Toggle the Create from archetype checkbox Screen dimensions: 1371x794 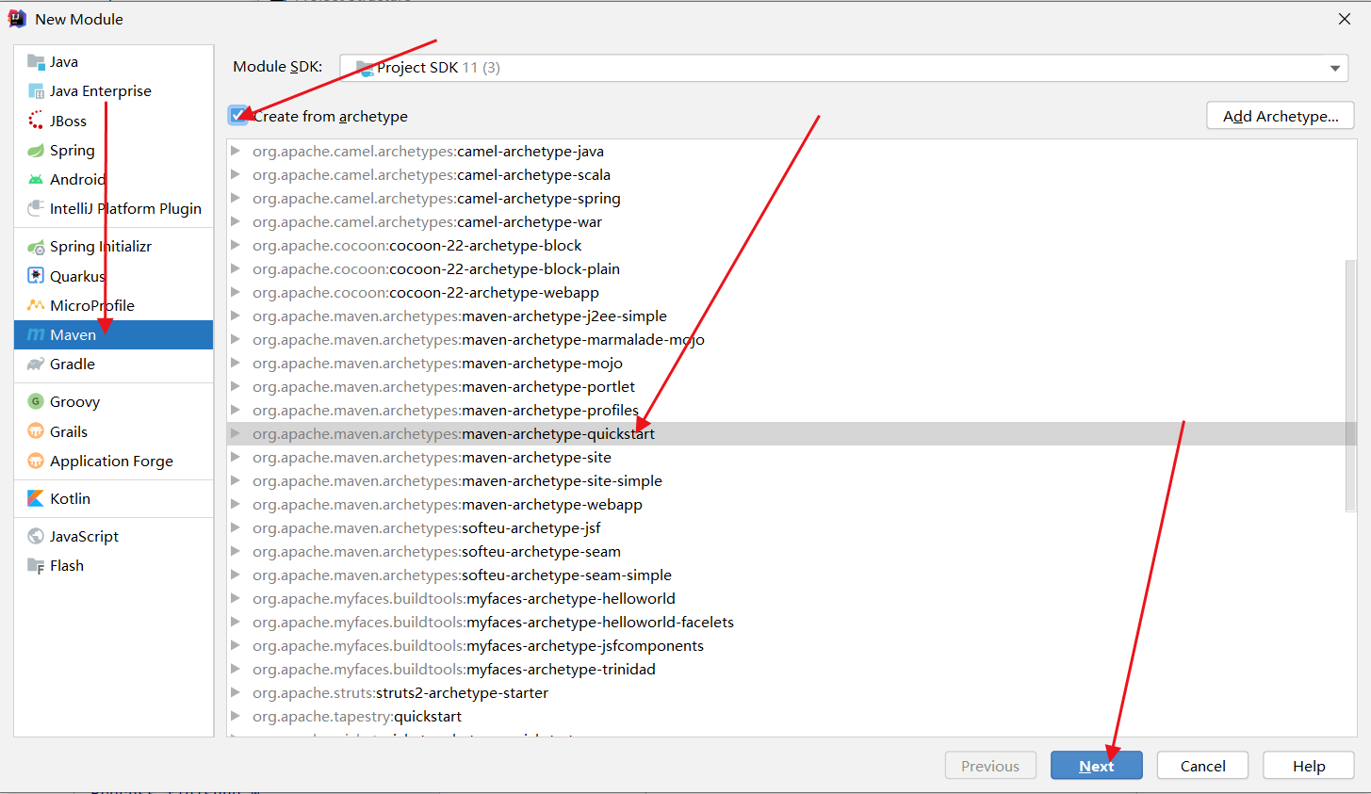pyautogui.click(x=238, y=116)
